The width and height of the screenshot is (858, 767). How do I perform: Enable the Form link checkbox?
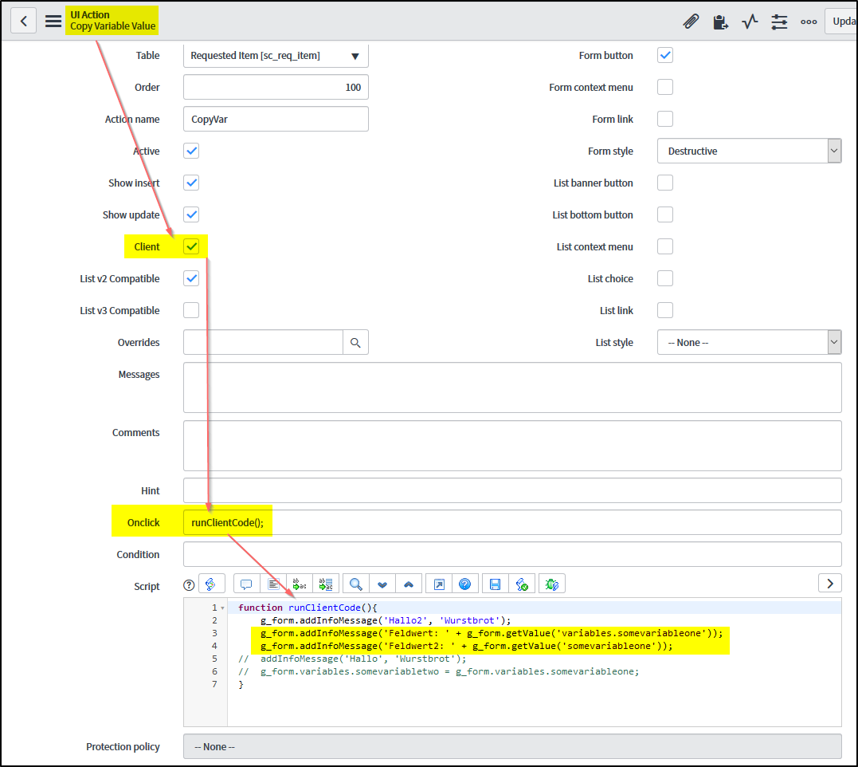click(665, 119)
